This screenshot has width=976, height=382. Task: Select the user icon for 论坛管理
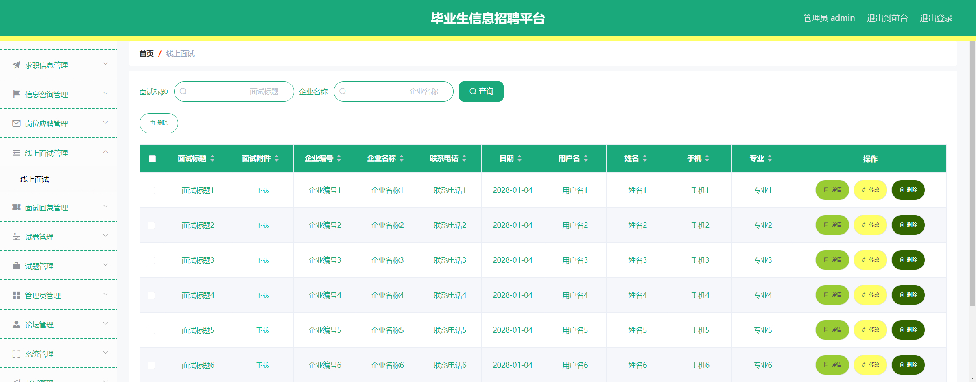tap(16, 324)
